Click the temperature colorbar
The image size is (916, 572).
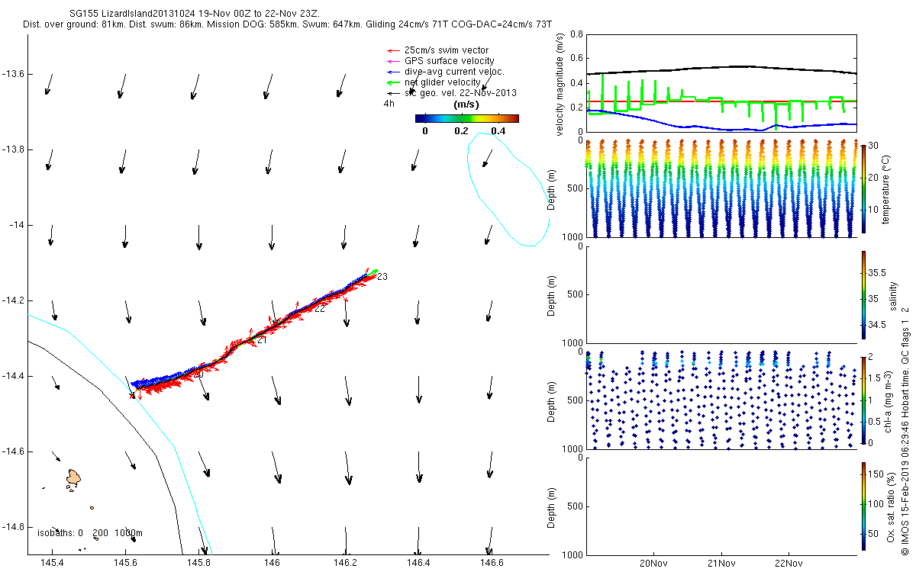tap(863, 188)
